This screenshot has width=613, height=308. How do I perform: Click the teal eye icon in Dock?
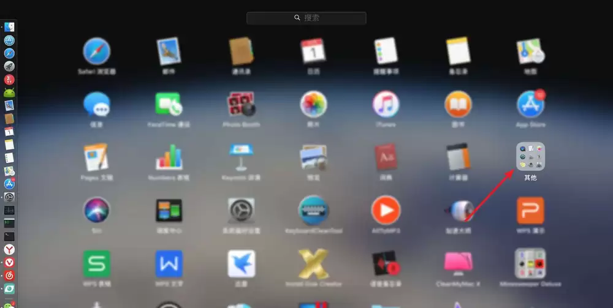pos(9,289)
